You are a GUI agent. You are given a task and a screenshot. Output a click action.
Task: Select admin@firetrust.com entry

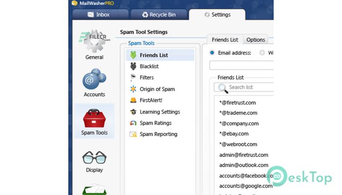244,155
